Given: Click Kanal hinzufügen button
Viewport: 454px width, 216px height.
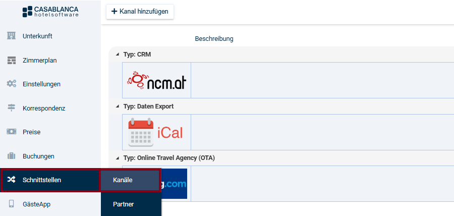Looking at the screenshot, I should tap(140, 12).
